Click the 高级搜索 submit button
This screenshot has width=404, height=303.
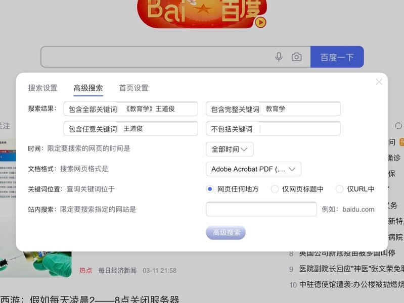point(226,232)
